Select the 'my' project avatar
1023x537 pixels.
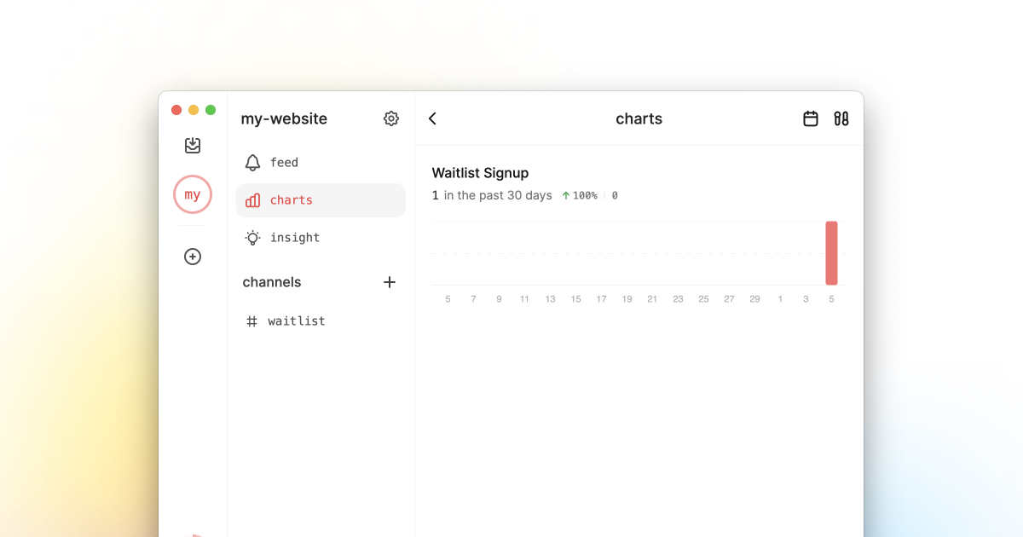[x=193, y=194]
